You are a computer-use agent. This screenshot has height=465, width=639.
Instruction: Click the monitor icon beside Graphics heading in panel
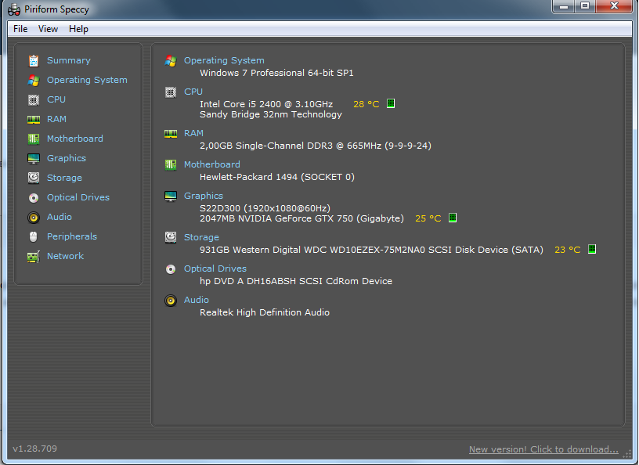coord(171,196)
